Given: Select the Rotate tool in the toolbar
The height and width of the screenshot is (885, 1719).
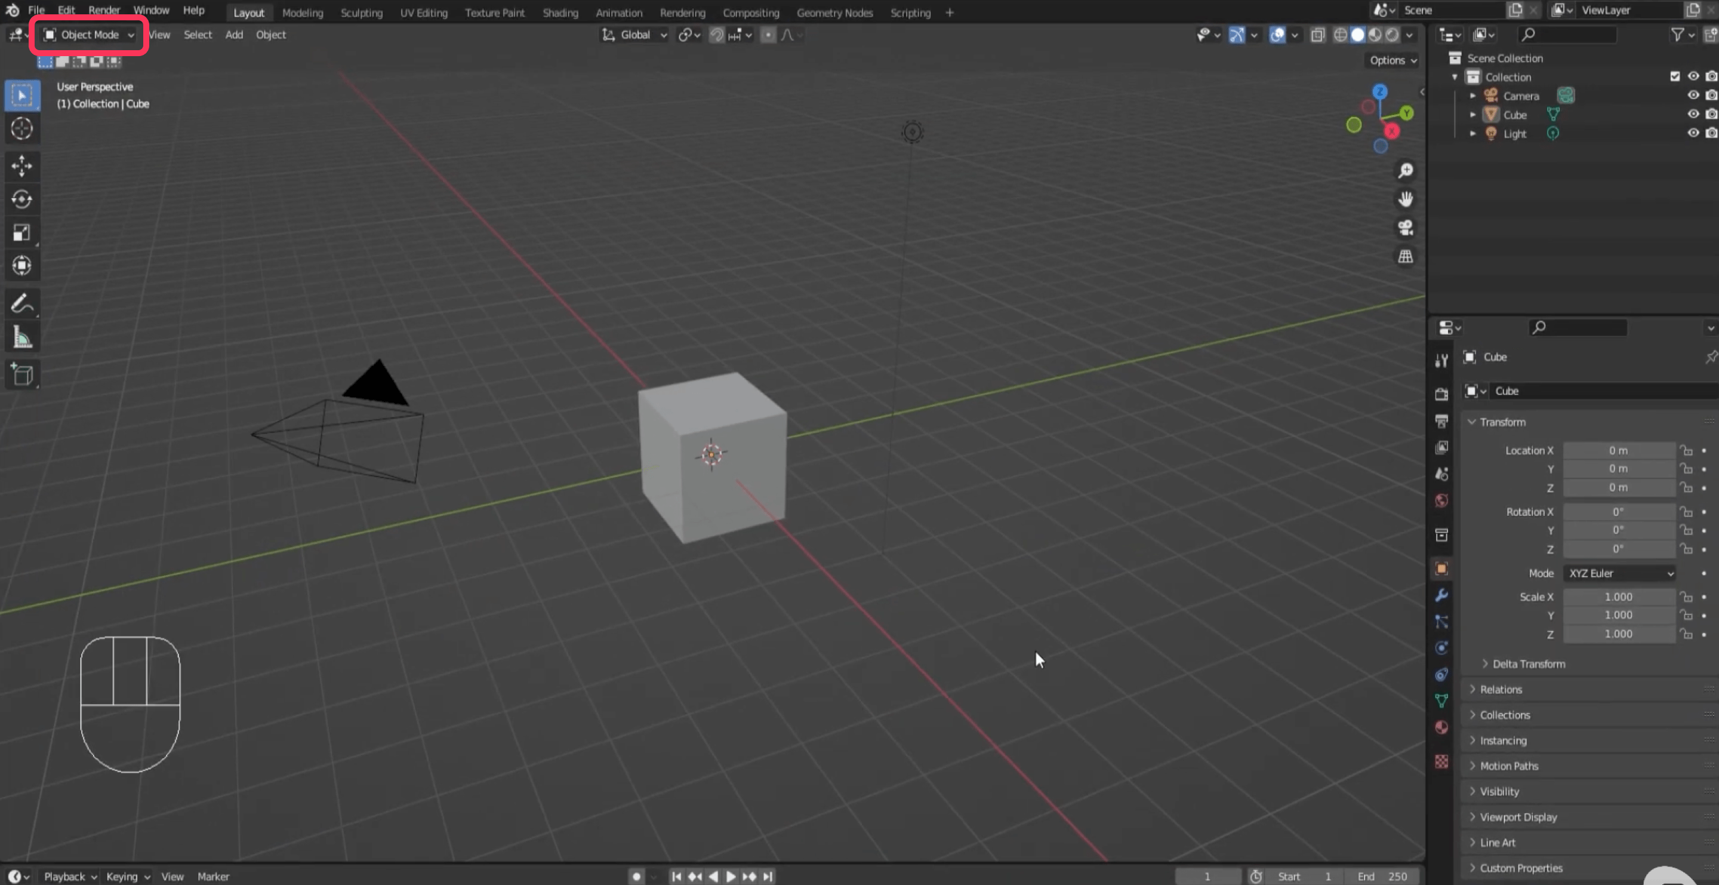Looking at the screenshot, I should [22, 199].
